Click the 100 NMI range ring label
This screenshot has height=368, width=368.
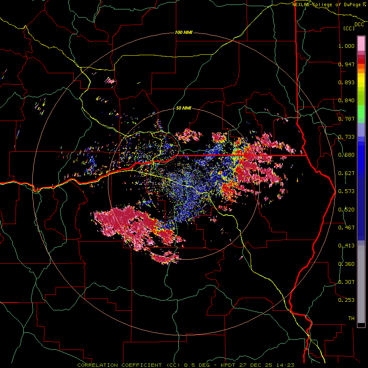[184, 32]
